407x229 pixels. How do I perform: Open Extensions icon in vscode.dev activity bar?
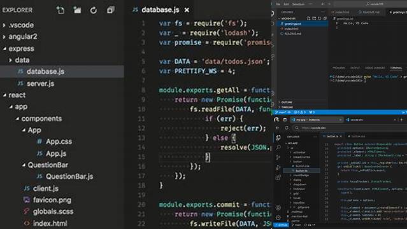(278, 177)
